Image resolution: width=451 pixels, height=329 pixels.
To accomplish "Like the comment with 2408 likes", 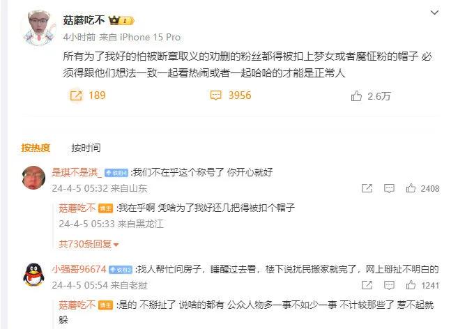I will tap(411, 188).
